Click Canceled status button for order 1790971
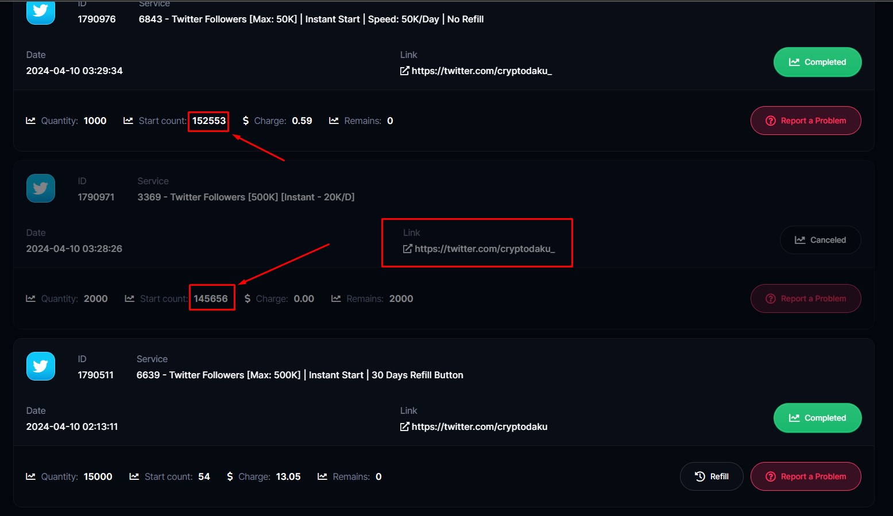 point(820,240)
